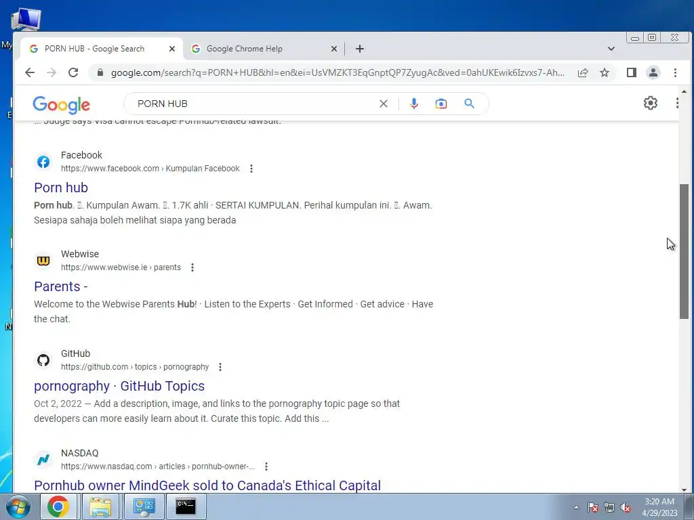This screenshot has height=520, width=694.
Task: Click Webwise favicon
Action: [43, 261]
